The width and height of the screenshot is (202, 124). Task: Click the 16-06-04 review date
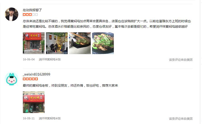(29, 60)
